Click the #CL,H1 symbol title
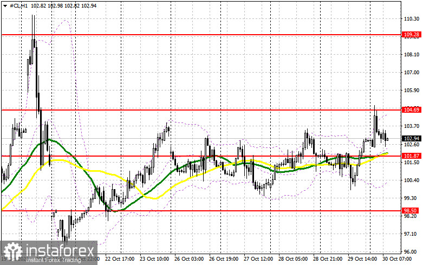423x265 pixels. (18, 5)
